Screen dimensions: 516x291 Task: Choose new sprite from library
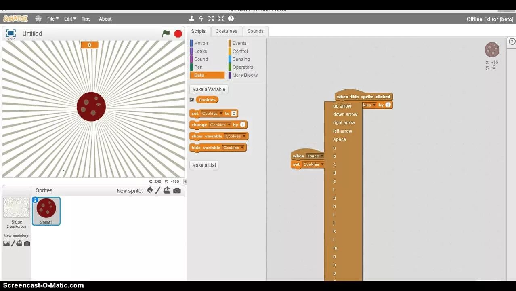coord(150,190)
